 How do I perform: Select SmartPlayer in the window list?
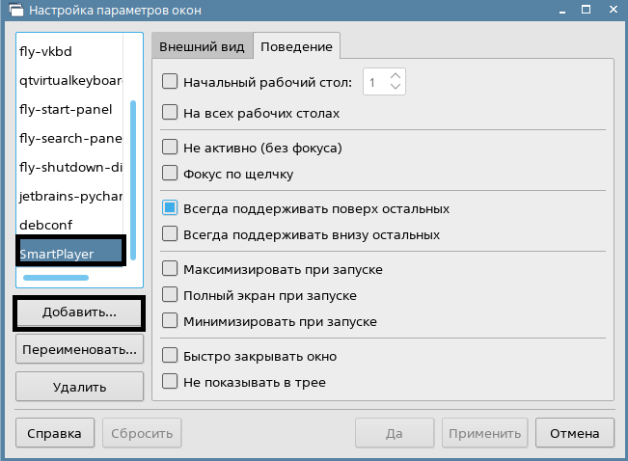click(70, 252)
